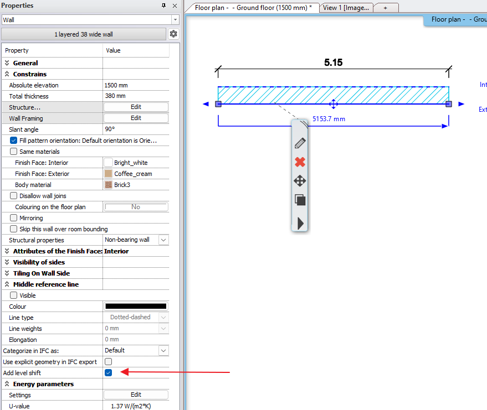Click the copy icon in floating toolbar

300,200
